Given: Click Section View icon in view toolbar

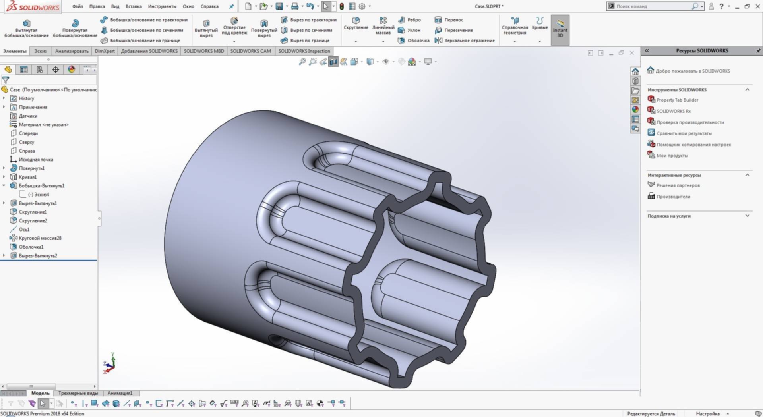Looking at the screenshot, I should point(333,62).
